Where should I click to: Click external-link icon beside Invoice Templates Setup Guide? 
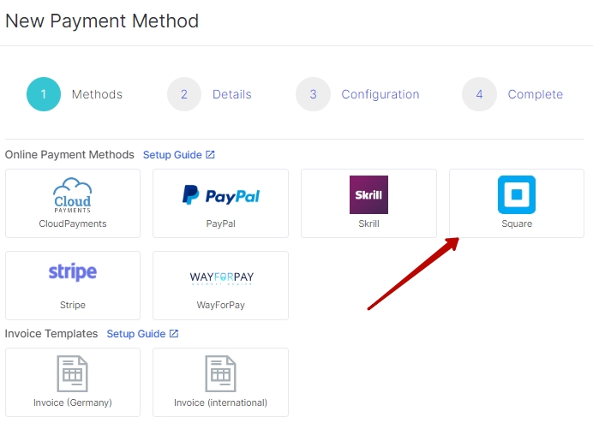pyautogui.click(x=174, y=334)
